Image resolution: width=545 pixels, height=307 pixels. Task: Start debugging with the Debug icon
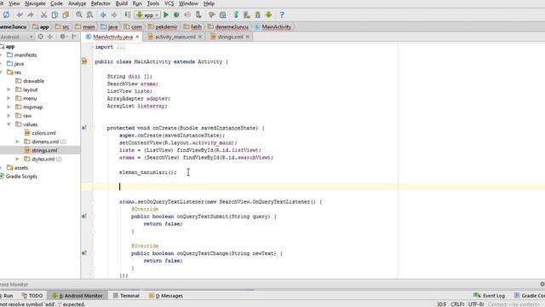[x=176, y=15]
